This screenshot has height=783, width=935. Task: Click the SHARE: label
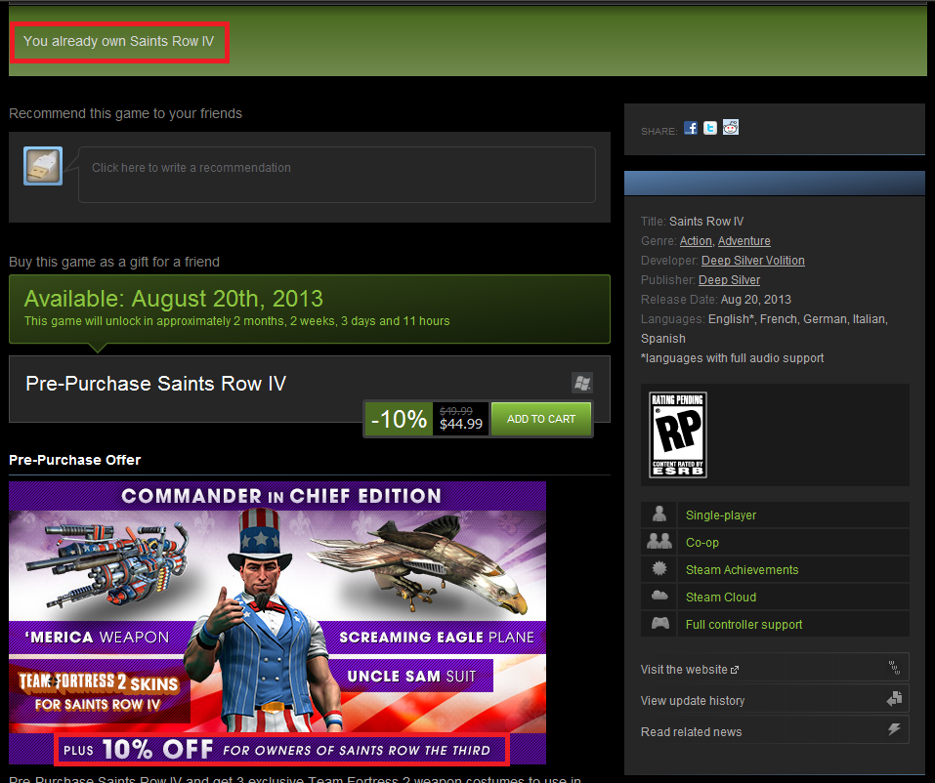[x=659, y=131]
